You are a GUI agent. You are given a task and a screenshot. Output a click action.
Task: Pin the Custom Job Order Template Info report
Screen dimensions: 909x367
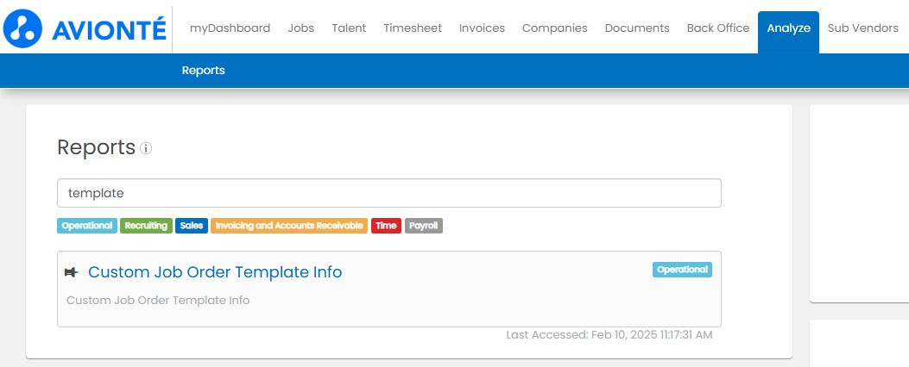point(71,272)
